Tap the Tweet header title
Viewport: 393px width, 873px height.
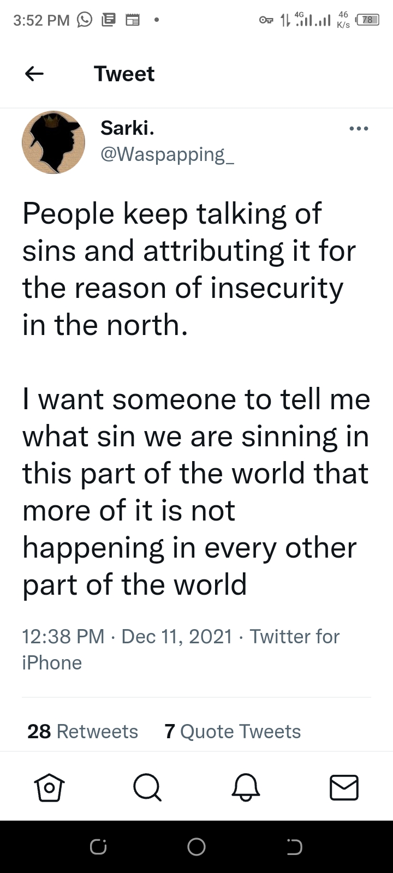click(x=124, y=74)
